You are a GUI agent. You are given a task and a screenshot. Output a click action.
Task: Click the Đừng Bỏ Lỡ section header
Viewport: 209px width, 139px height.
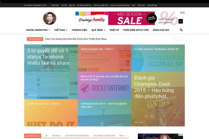pyautogui.click(x=33, y=136)
